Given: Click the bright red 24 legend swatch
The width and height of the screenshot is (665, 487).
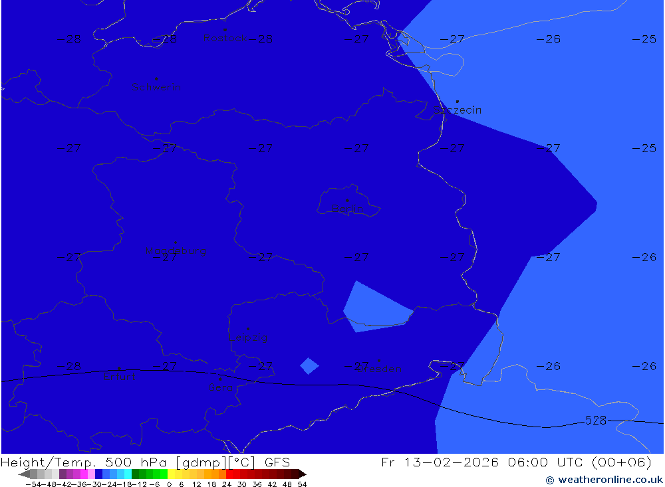Looking at the screenshot, I should point(230,474).
